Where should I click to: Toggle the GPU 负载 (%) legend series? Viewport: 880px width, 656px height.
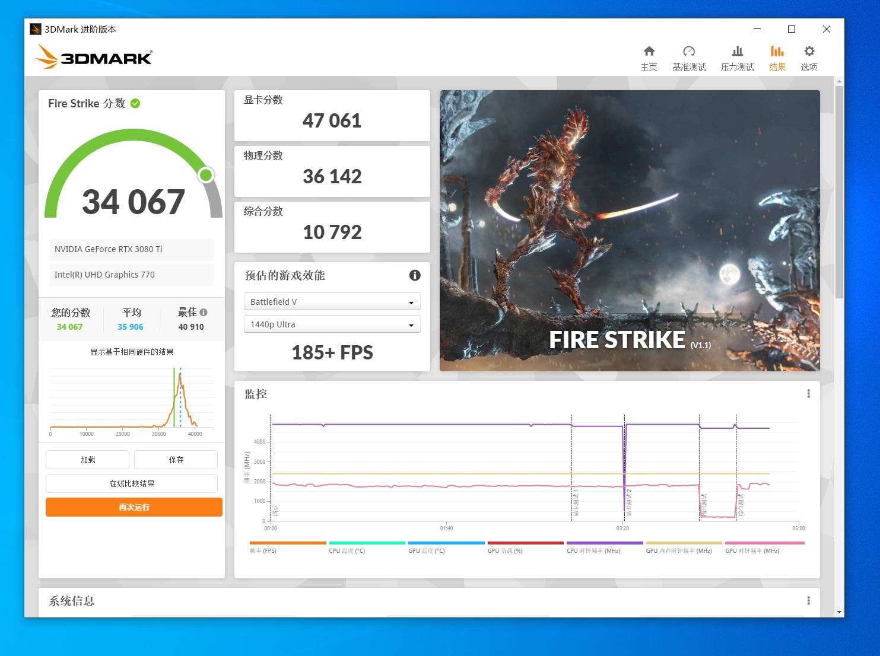[x=525, y=547]
